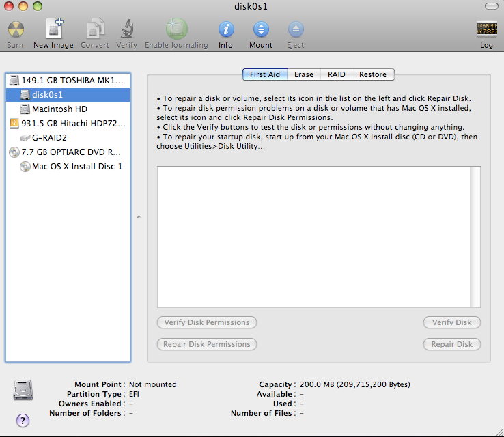Viewport: 504px width, 437px height.
Task: Click the sidebar splitter handle
Action: click(139, 217)
